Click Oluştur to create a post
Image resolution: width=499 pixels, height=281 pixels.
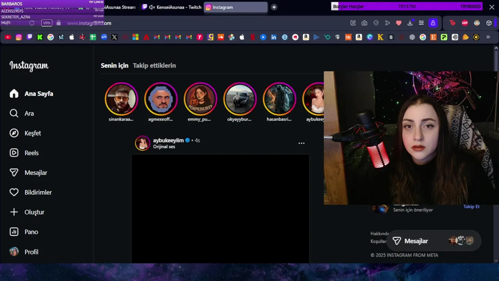click(27, 212)
